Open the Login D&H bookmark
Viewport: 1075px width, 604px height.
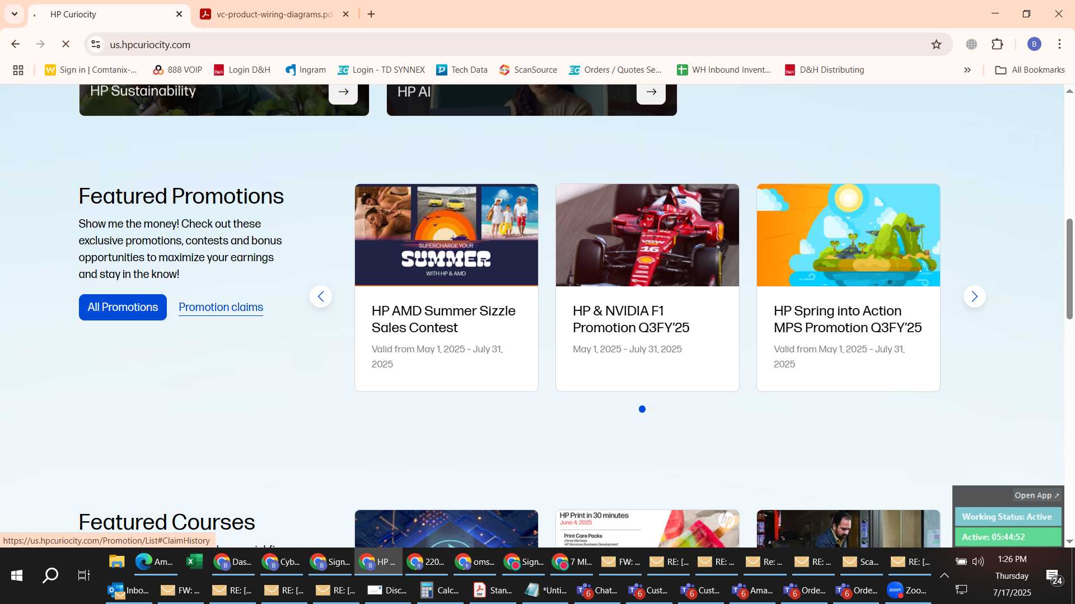(x=242, y=70)
